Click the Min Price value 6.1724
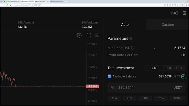 coord(180,48)
